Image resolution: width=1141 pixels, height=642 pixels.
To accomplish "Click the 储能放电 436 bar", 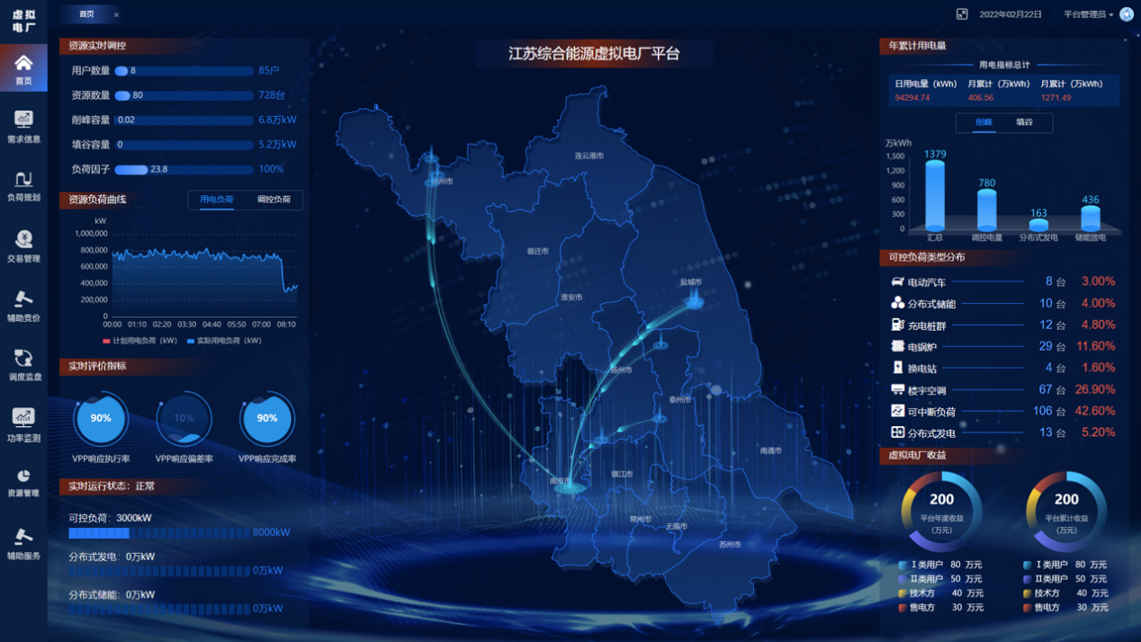I will click(1091, 218).
